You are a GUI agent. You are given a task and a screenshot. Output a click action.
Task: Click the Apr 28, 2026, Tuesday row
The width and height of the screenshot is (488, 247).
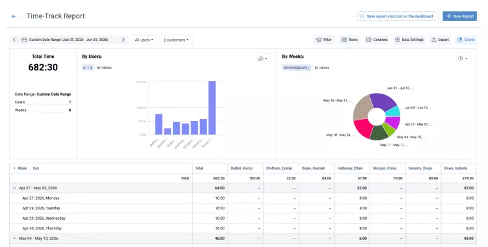coord(243,208)
